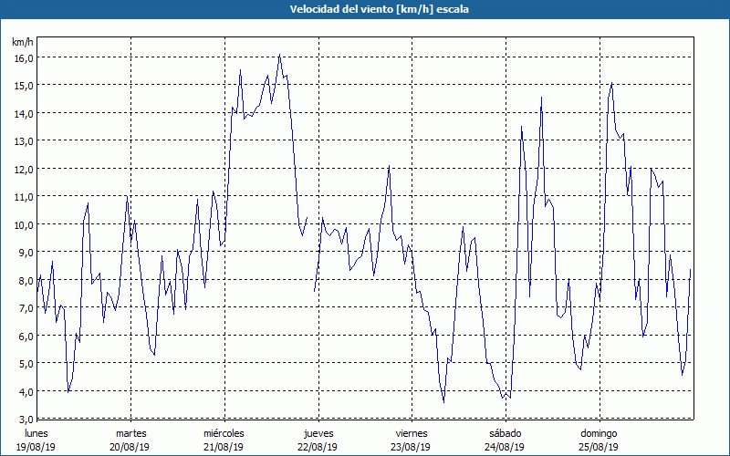Click the wind peak above 16 km/h on miércoles
The height and width of the screenshot is (456, 730).
click(x=279, y=55)
